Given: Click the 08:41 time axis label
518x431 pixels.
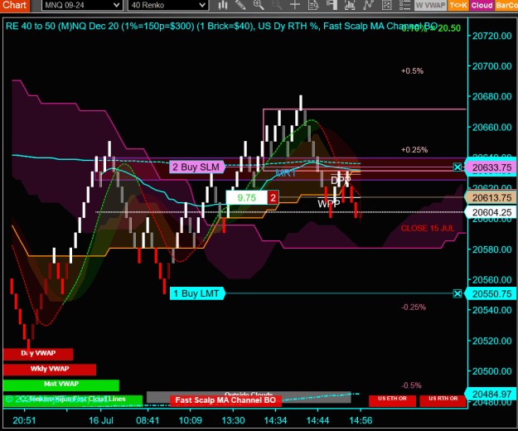Looking at the screenshot, I should tap(148, 421).
